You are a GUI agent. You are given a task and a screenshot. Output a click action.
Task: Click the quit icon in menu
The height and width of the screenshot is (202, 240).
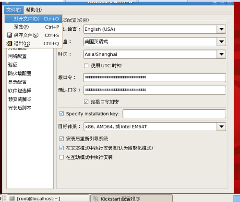coord(9,43)
